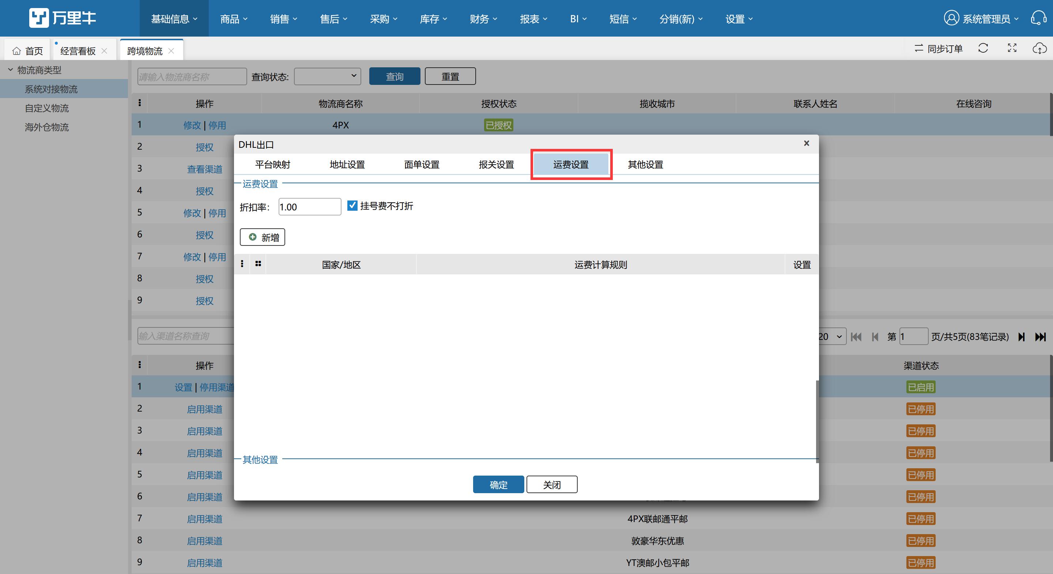Open the 分销(新) menu
The height and width of the screenshot is (574, 1053).
681,19
